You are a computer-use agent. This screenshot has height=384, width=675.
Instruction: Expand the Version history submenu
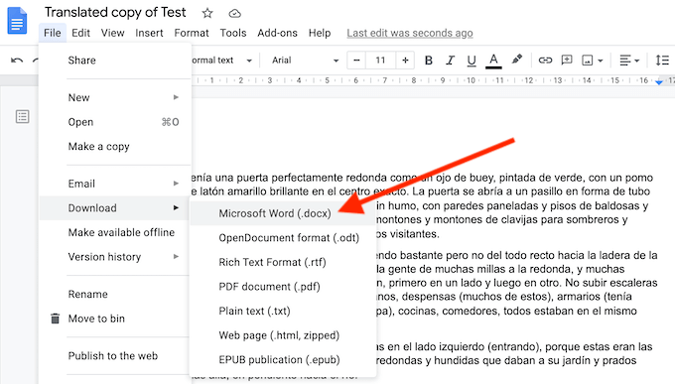[x=115, y=257]
